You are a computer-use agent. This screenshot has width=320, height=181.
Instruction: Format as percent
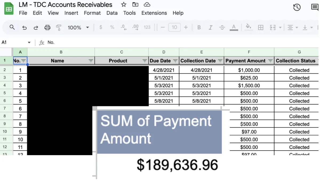[112, 27]
